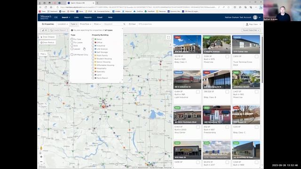Open a new browser tab with the plus icon
The height and width of the screenshot is (169, 301).
tap(97, 3)
